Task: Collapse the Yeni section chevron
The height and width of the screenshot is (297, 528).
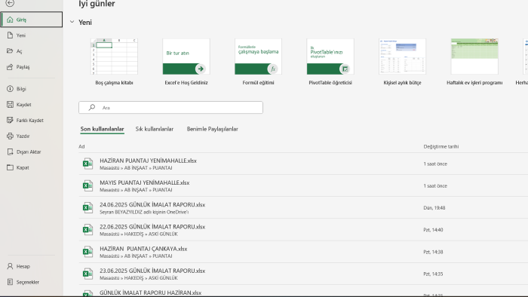Action: tap(72, 22)
